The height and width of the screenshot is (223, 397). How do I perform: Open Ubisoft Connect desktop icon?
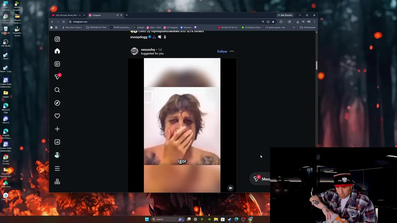coord(6,19)
